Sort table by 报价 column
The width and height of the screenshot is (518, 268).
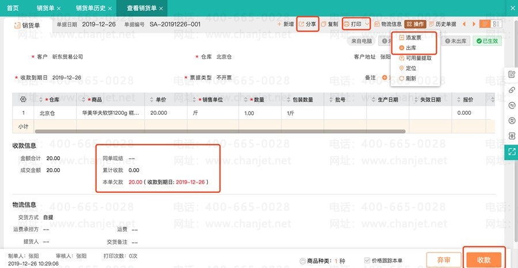[459, 99]
